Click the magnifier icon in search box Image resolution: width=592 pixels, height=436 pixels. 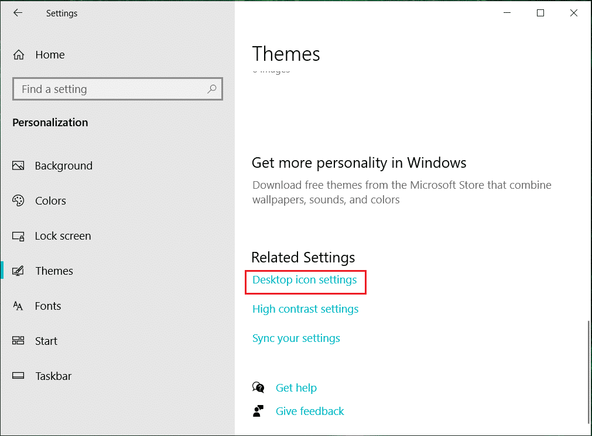212,89
